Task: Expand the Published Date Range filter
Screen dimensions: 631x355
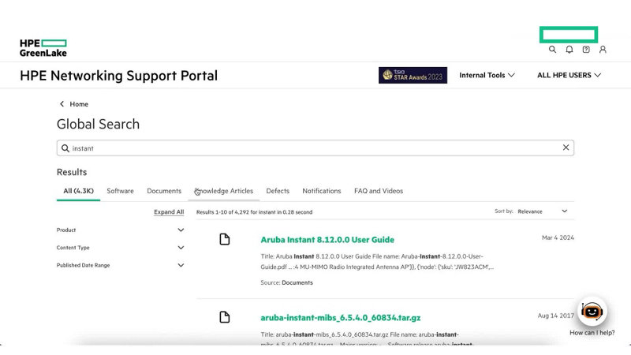Action: point(121,266)
